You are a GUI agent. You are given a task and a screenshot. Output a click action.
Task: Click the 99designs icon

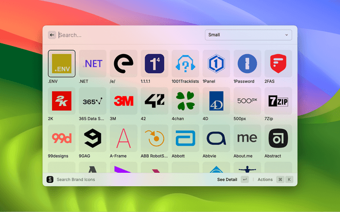(62, 138)
